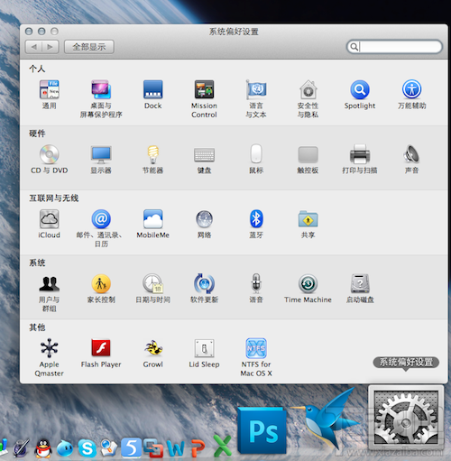Click the search magnifier in search field
The height and width of the screenshot is (461, 451).
tap(354, 47)
